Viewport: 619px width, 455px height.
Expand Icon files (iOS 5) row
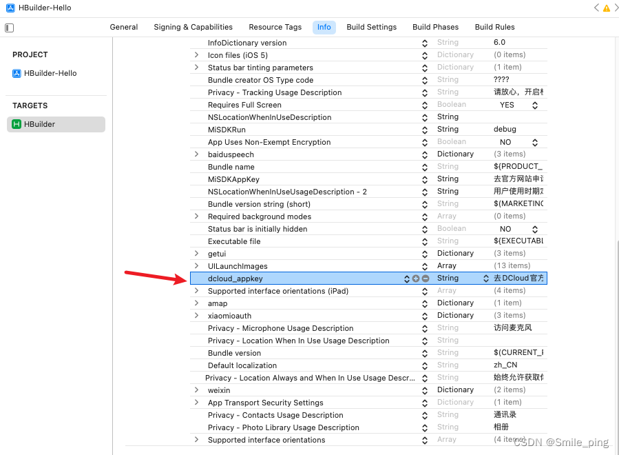(197, 55)
